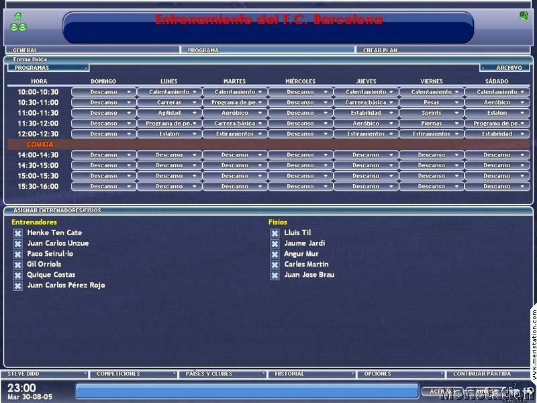Image resolution: width=537 pixels, height=403 pixels.
Task: Open Viernes 11:00-11:30 Sprints dropdown
Action: point(432,113)
